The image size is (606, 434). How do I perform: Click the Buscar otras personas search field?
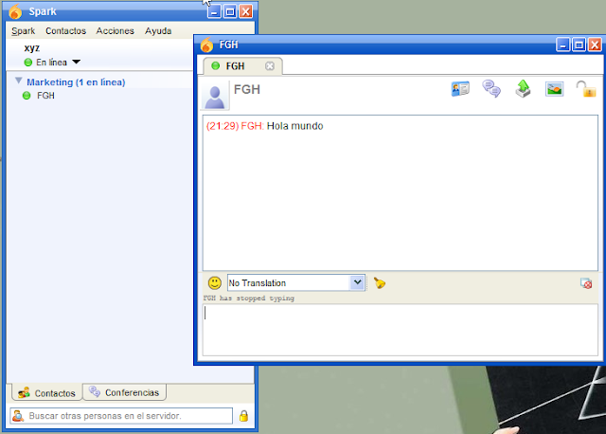tap(121, 416)
